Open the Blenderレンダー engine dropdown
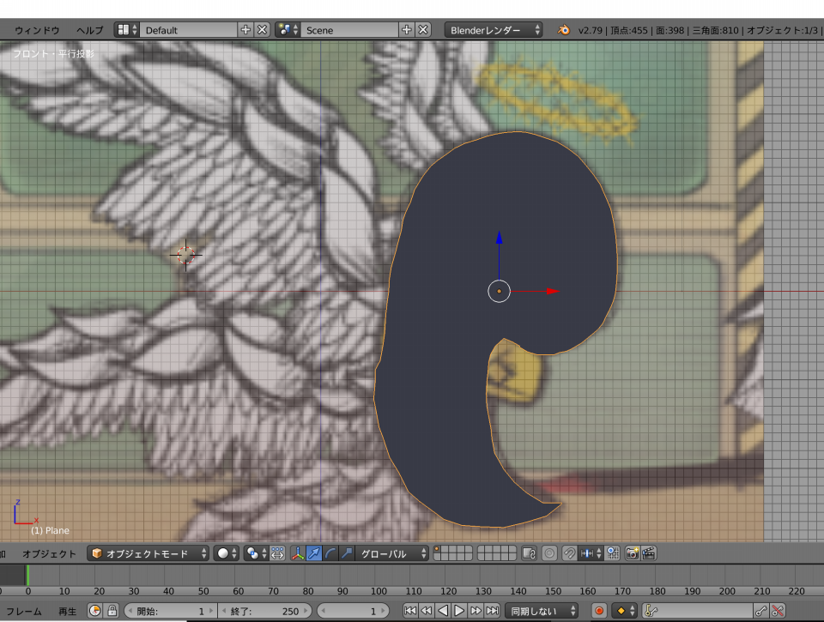 click(494, 30)
